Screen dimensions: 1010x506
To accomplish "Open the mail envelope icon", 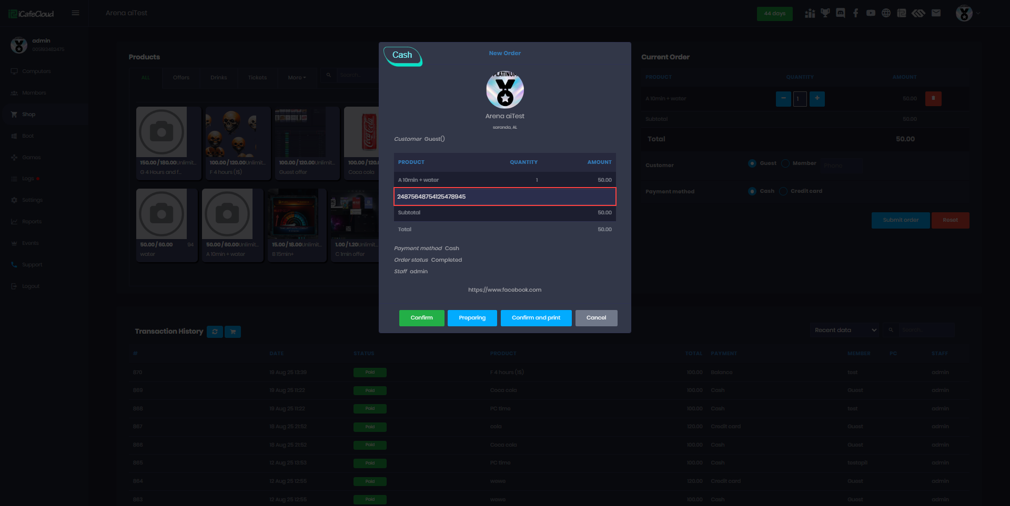I will click(936, 13).
